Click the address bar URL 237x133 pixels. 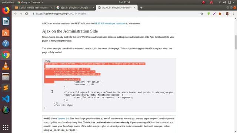[x=61, y=14]
